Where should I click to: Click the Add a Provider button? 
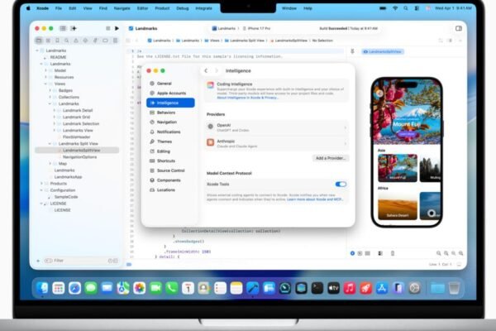pos(331,158)
